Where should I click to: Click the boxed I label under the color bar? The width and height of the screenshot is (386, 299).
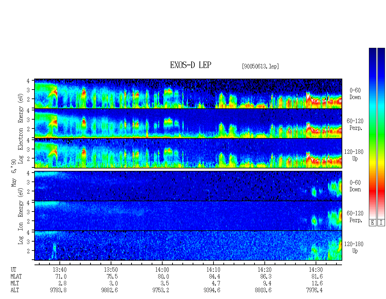(x=381, y=223)
